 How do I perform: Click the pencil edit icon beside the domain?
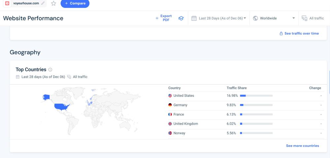pyautogui.click(x=43, y=3)
